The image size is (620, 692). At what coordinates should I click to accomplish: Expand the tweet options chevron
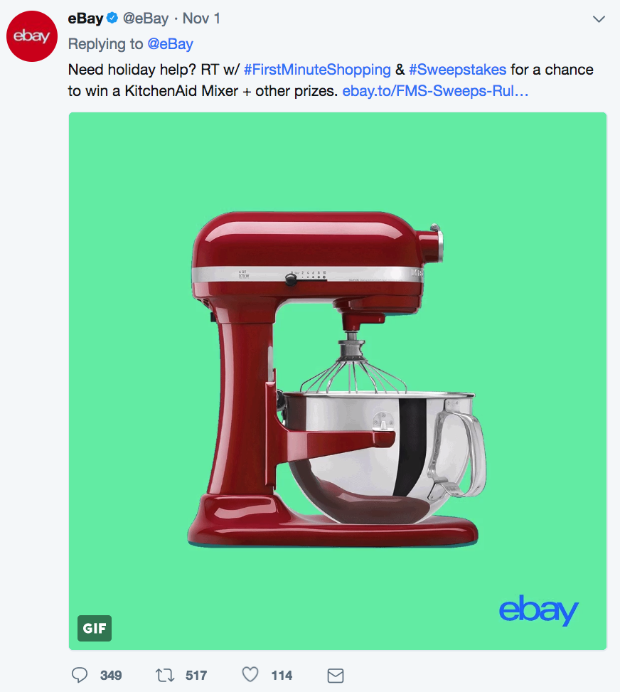[599, 19]
